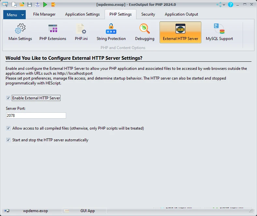Select the PHP Settings tab

(x=121, y=14)
